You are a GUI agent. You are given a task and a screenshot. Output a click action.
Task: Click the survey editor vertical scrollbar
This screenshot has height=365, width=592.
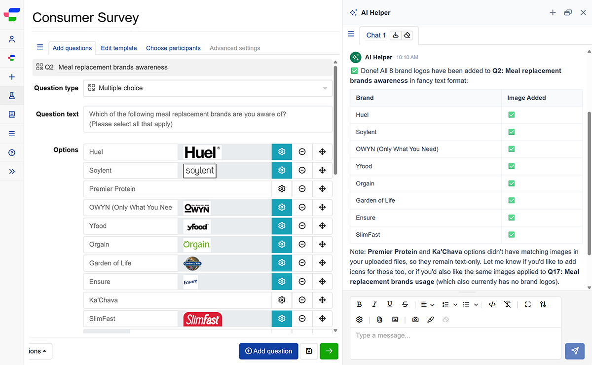pos(336,119)
